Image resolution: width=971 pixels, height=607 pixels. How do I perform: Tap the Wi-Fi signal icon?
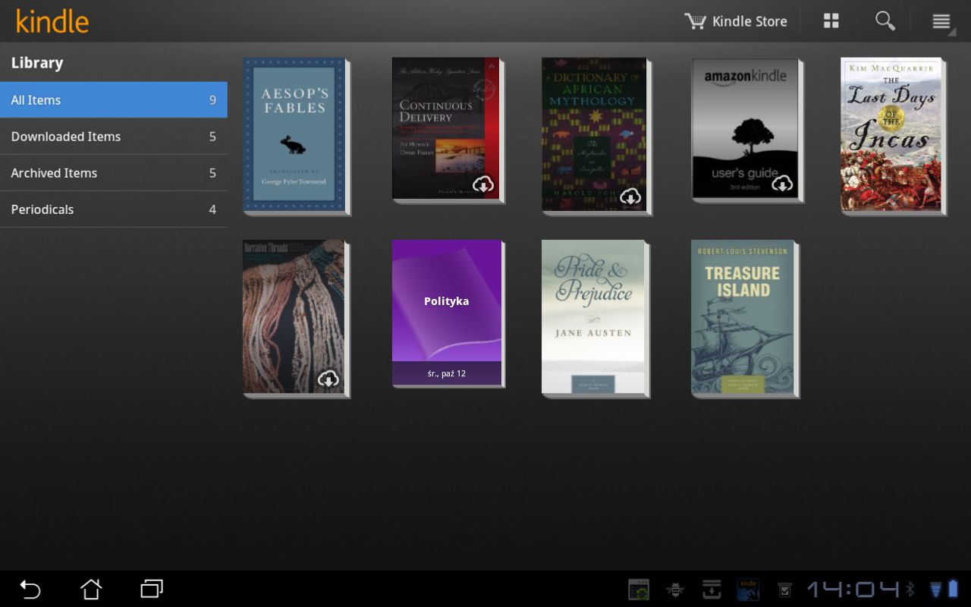[935, 589]
